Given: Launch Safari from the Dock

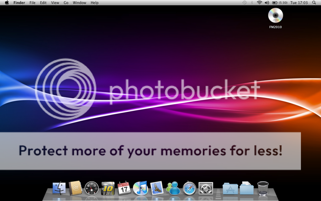Looking at the screenshot, I should [x=189, y=188].
